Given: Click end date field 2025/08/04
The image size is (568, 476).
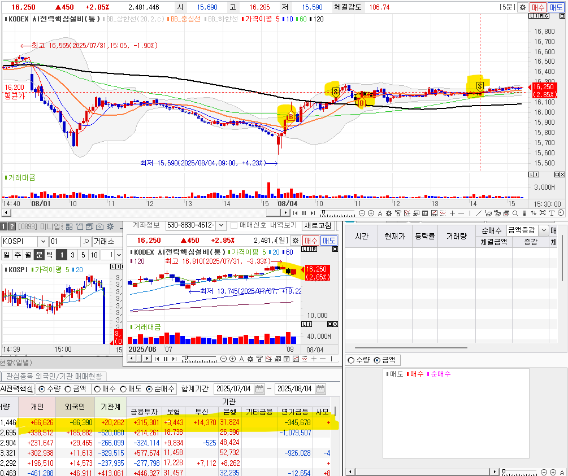Looking at the screenshot, I should pyautogui.click(x=295, y=389).
